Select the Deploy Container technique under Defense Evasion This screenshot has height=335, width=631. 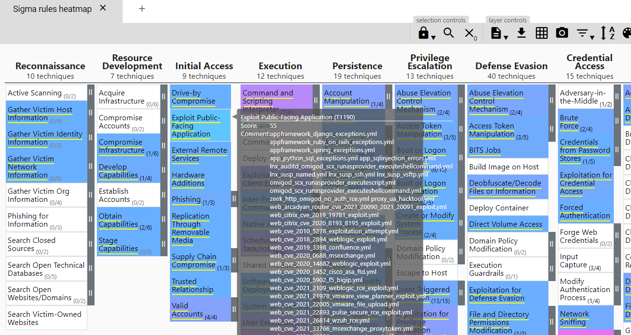coord(508,208)
